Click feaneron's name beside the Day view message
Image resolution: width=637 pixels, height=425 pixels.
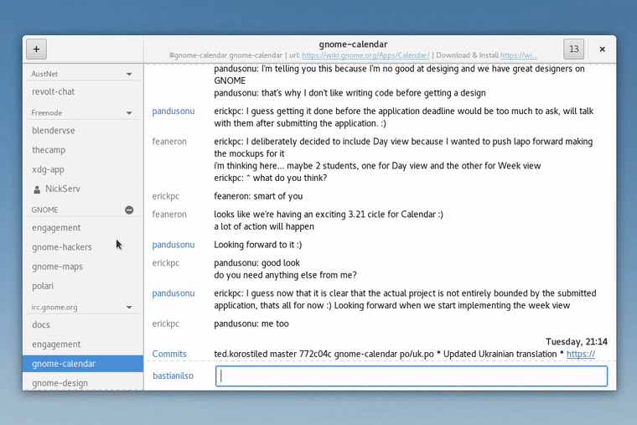coord(169,142)
